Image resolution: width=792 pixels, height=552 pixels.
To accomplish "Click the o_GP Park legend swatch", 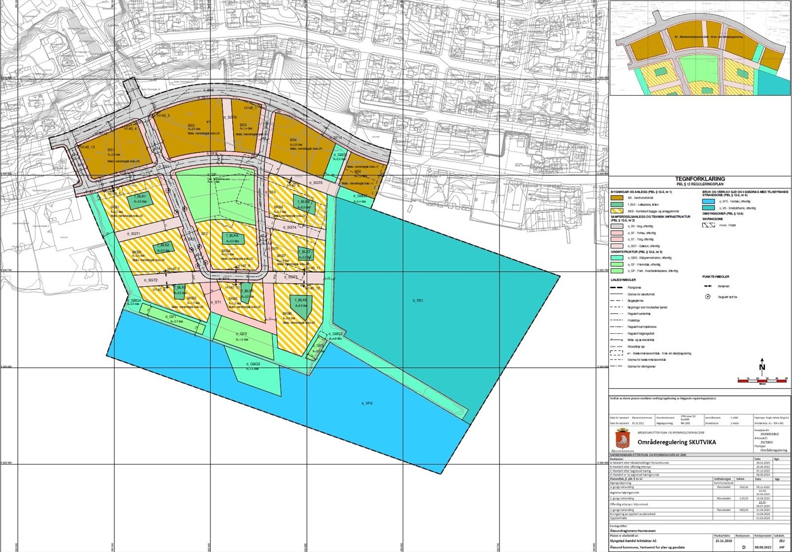I will 617,271.
